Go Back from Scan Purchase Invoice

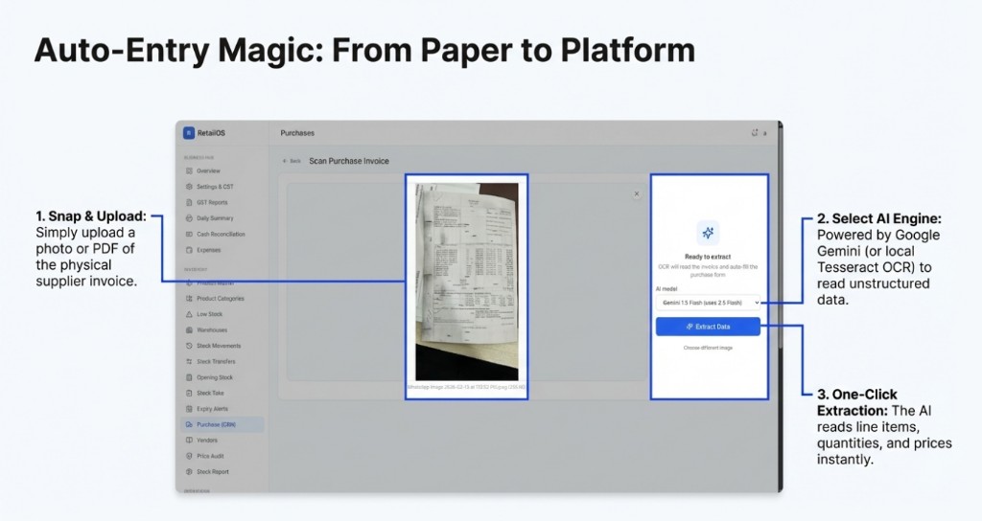point(292,161)
